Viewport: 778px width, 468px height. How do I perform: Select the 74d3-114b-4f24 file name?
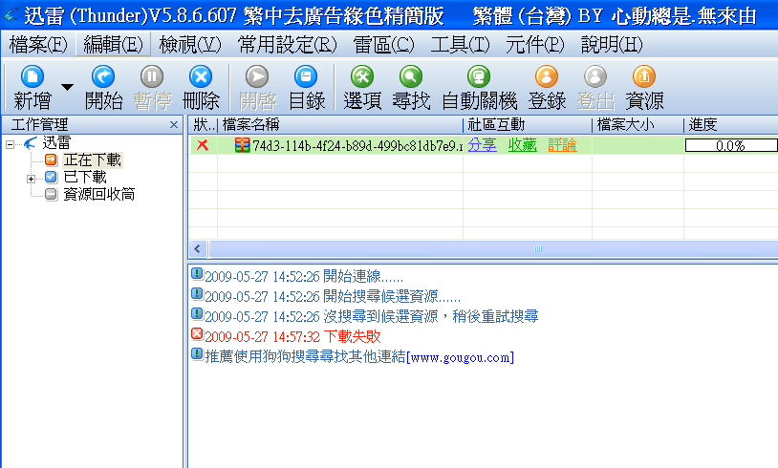(357, 145)
